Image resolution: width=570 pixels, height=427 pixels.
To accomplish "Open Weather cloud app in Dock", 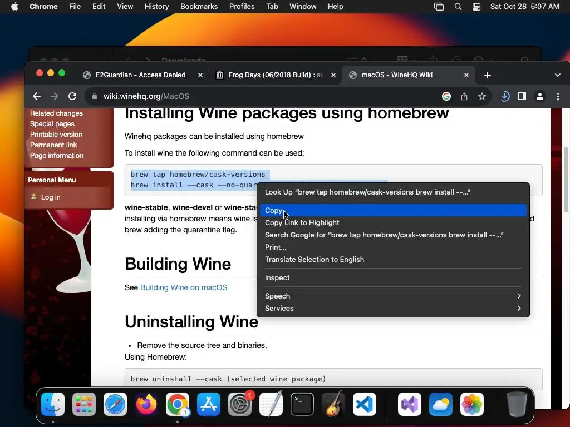I will coord(441,404).
